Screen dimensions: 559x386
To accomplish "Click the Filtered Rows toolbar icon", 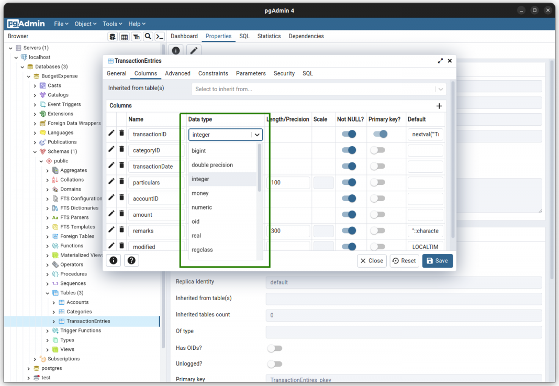I will click(136, 36).
